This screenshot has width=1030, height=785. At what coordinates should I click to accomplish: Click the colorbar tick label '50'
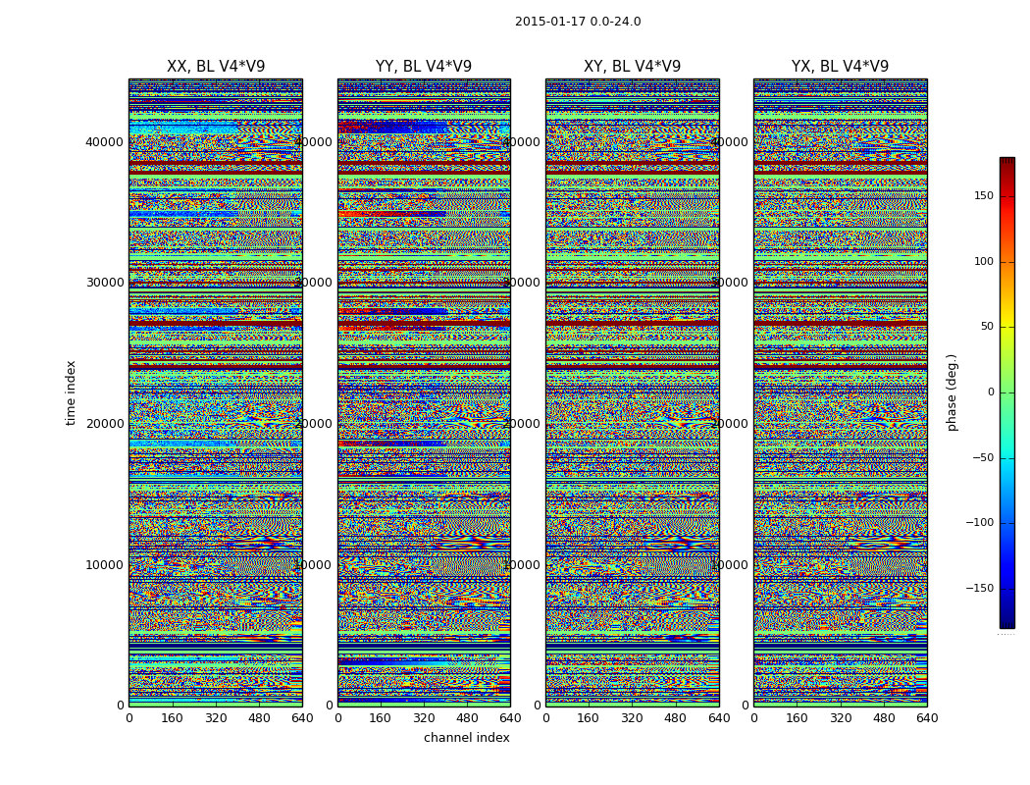[x=987, y=327]
